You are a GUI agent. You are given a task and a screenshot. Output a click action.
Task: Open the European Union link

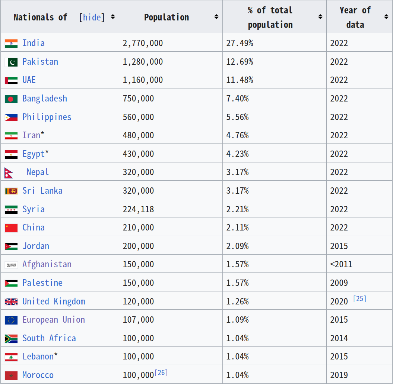pos(54,320)
